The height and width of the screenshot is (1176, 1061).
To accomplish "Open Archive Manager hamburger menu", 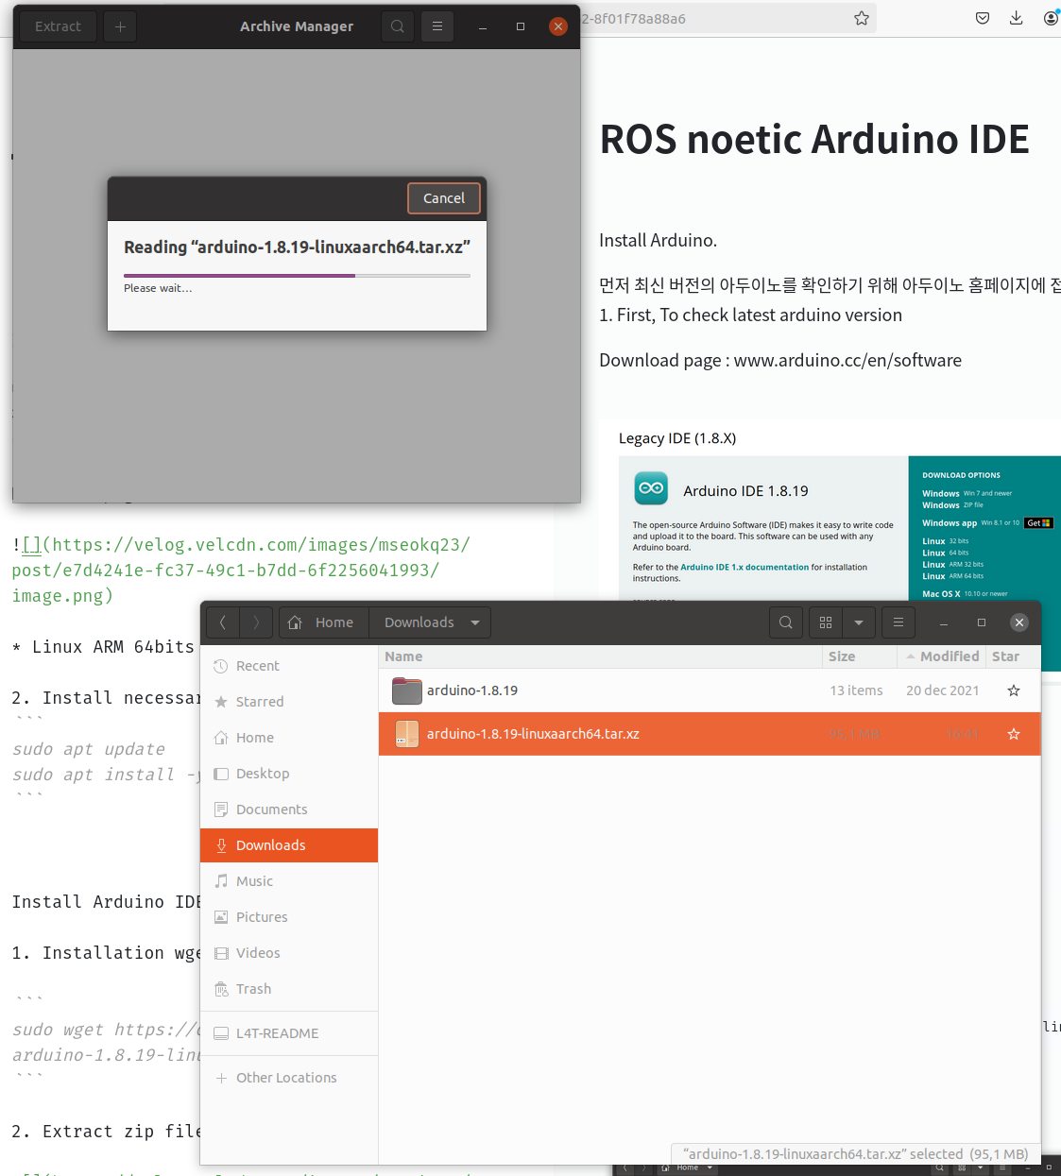I will pos(437,26).
